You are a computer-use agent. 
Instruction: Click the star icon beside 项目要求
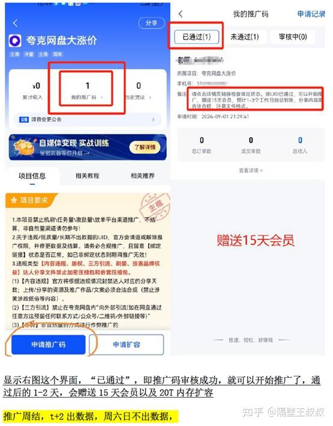(x=14, y=200)
